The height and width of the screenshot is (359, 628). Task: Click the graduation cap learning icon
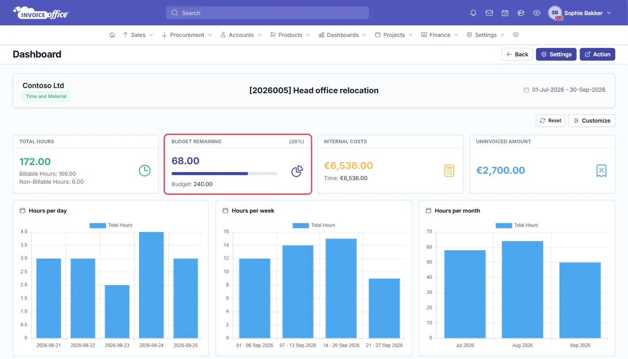[x=521, y=13]
